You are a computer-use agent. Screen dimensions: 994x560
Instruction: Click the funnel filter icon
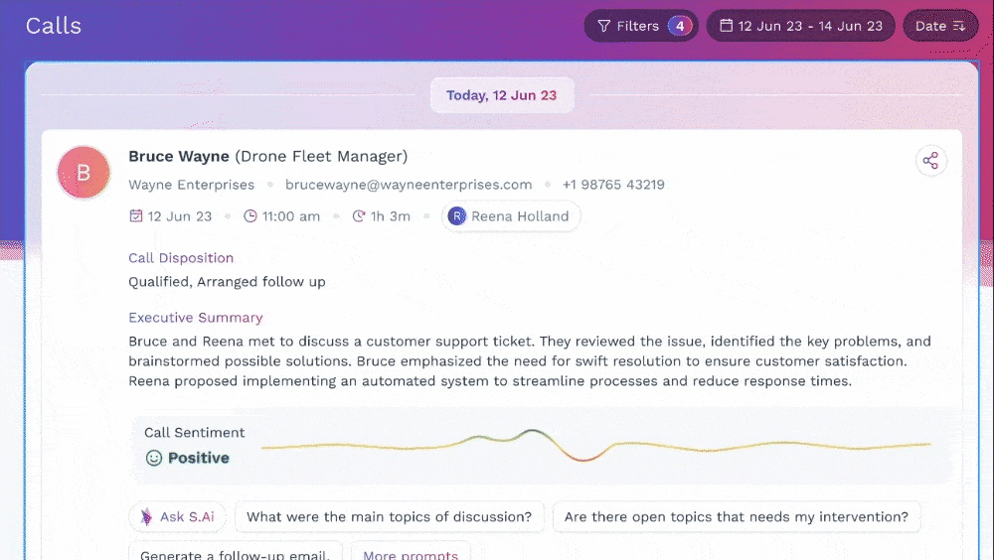(x=604, y=26)
